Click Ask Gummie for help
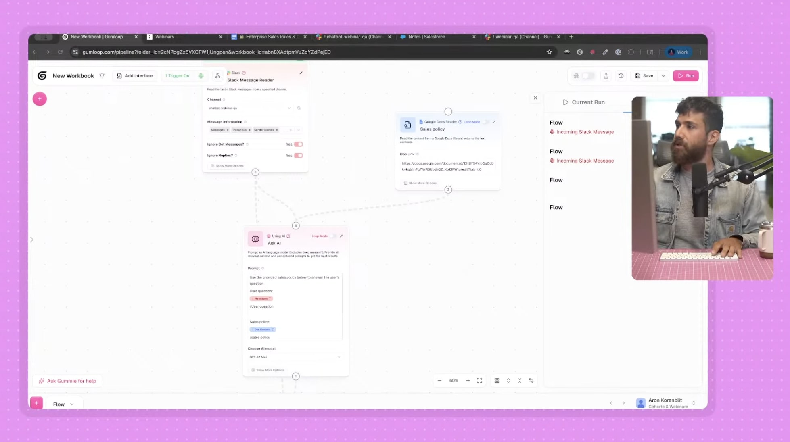Image resolution: width=790 pixels, height=442 pixels. [x=67, y=381]
